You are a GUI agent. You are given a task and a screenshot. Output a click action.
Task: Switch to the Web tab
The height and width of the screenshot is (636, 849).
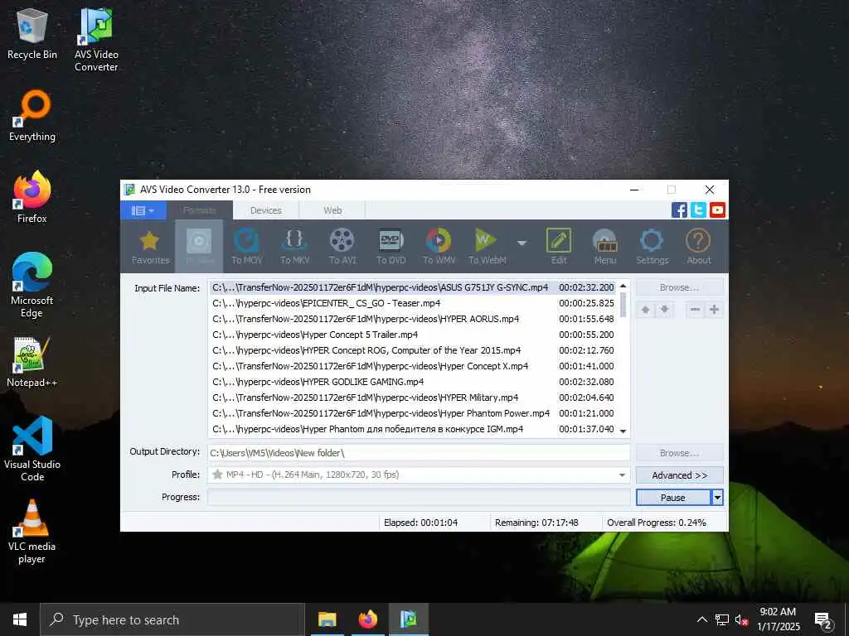coord(332,210)
